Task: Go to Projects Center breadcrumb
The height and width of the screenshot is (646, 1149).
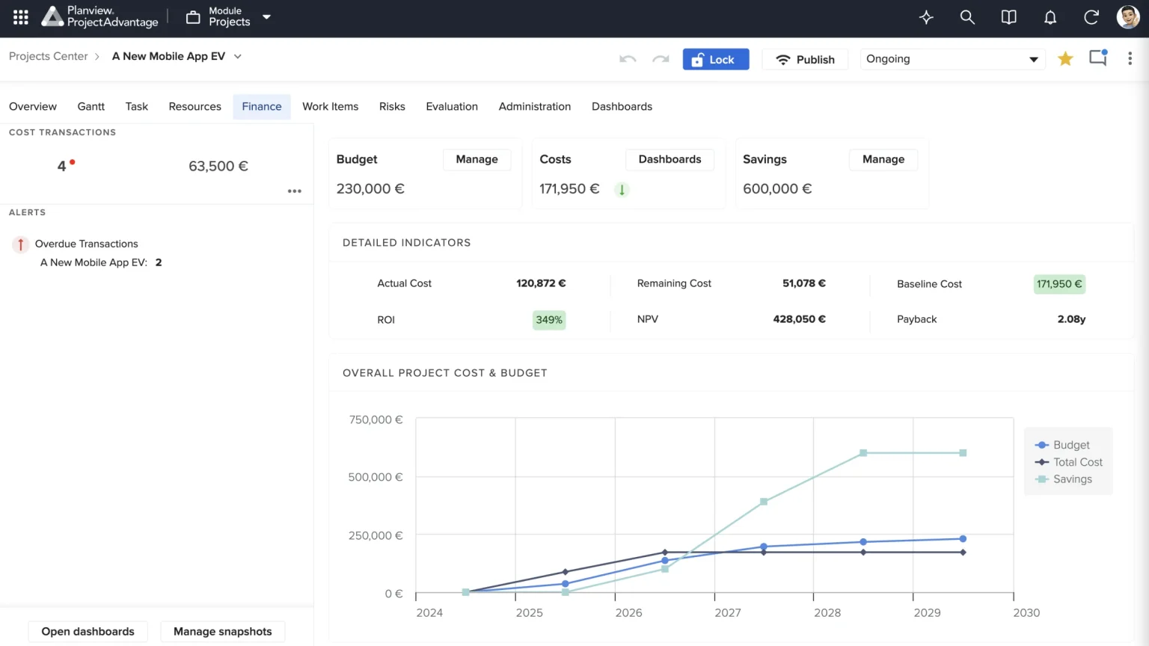Action: coord(49,56)
